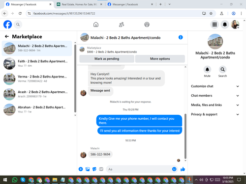
Task: Open Malachi's listing photo in the side panel
Action: [x=215, y=42]
